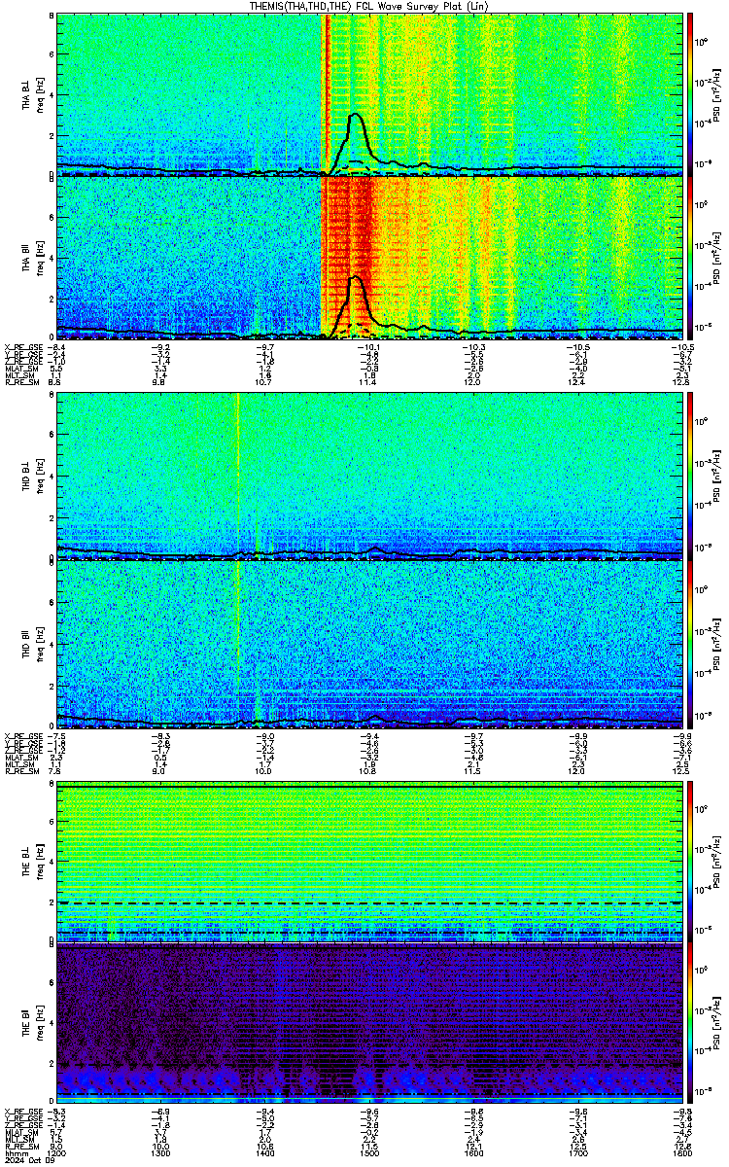Click the PSD color bar beside THD B-parallel panel

(691, 643)
